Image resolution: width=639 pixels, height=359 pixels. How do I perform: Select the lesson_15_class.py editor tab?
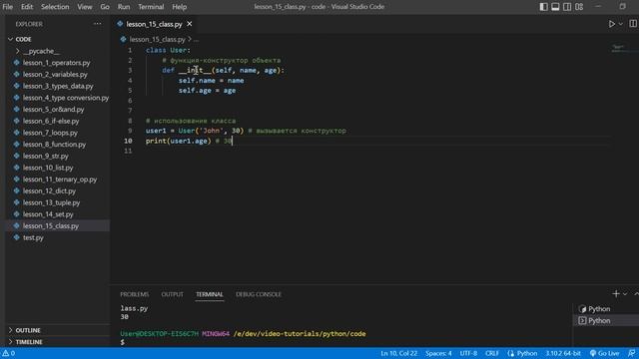(154, 24)
